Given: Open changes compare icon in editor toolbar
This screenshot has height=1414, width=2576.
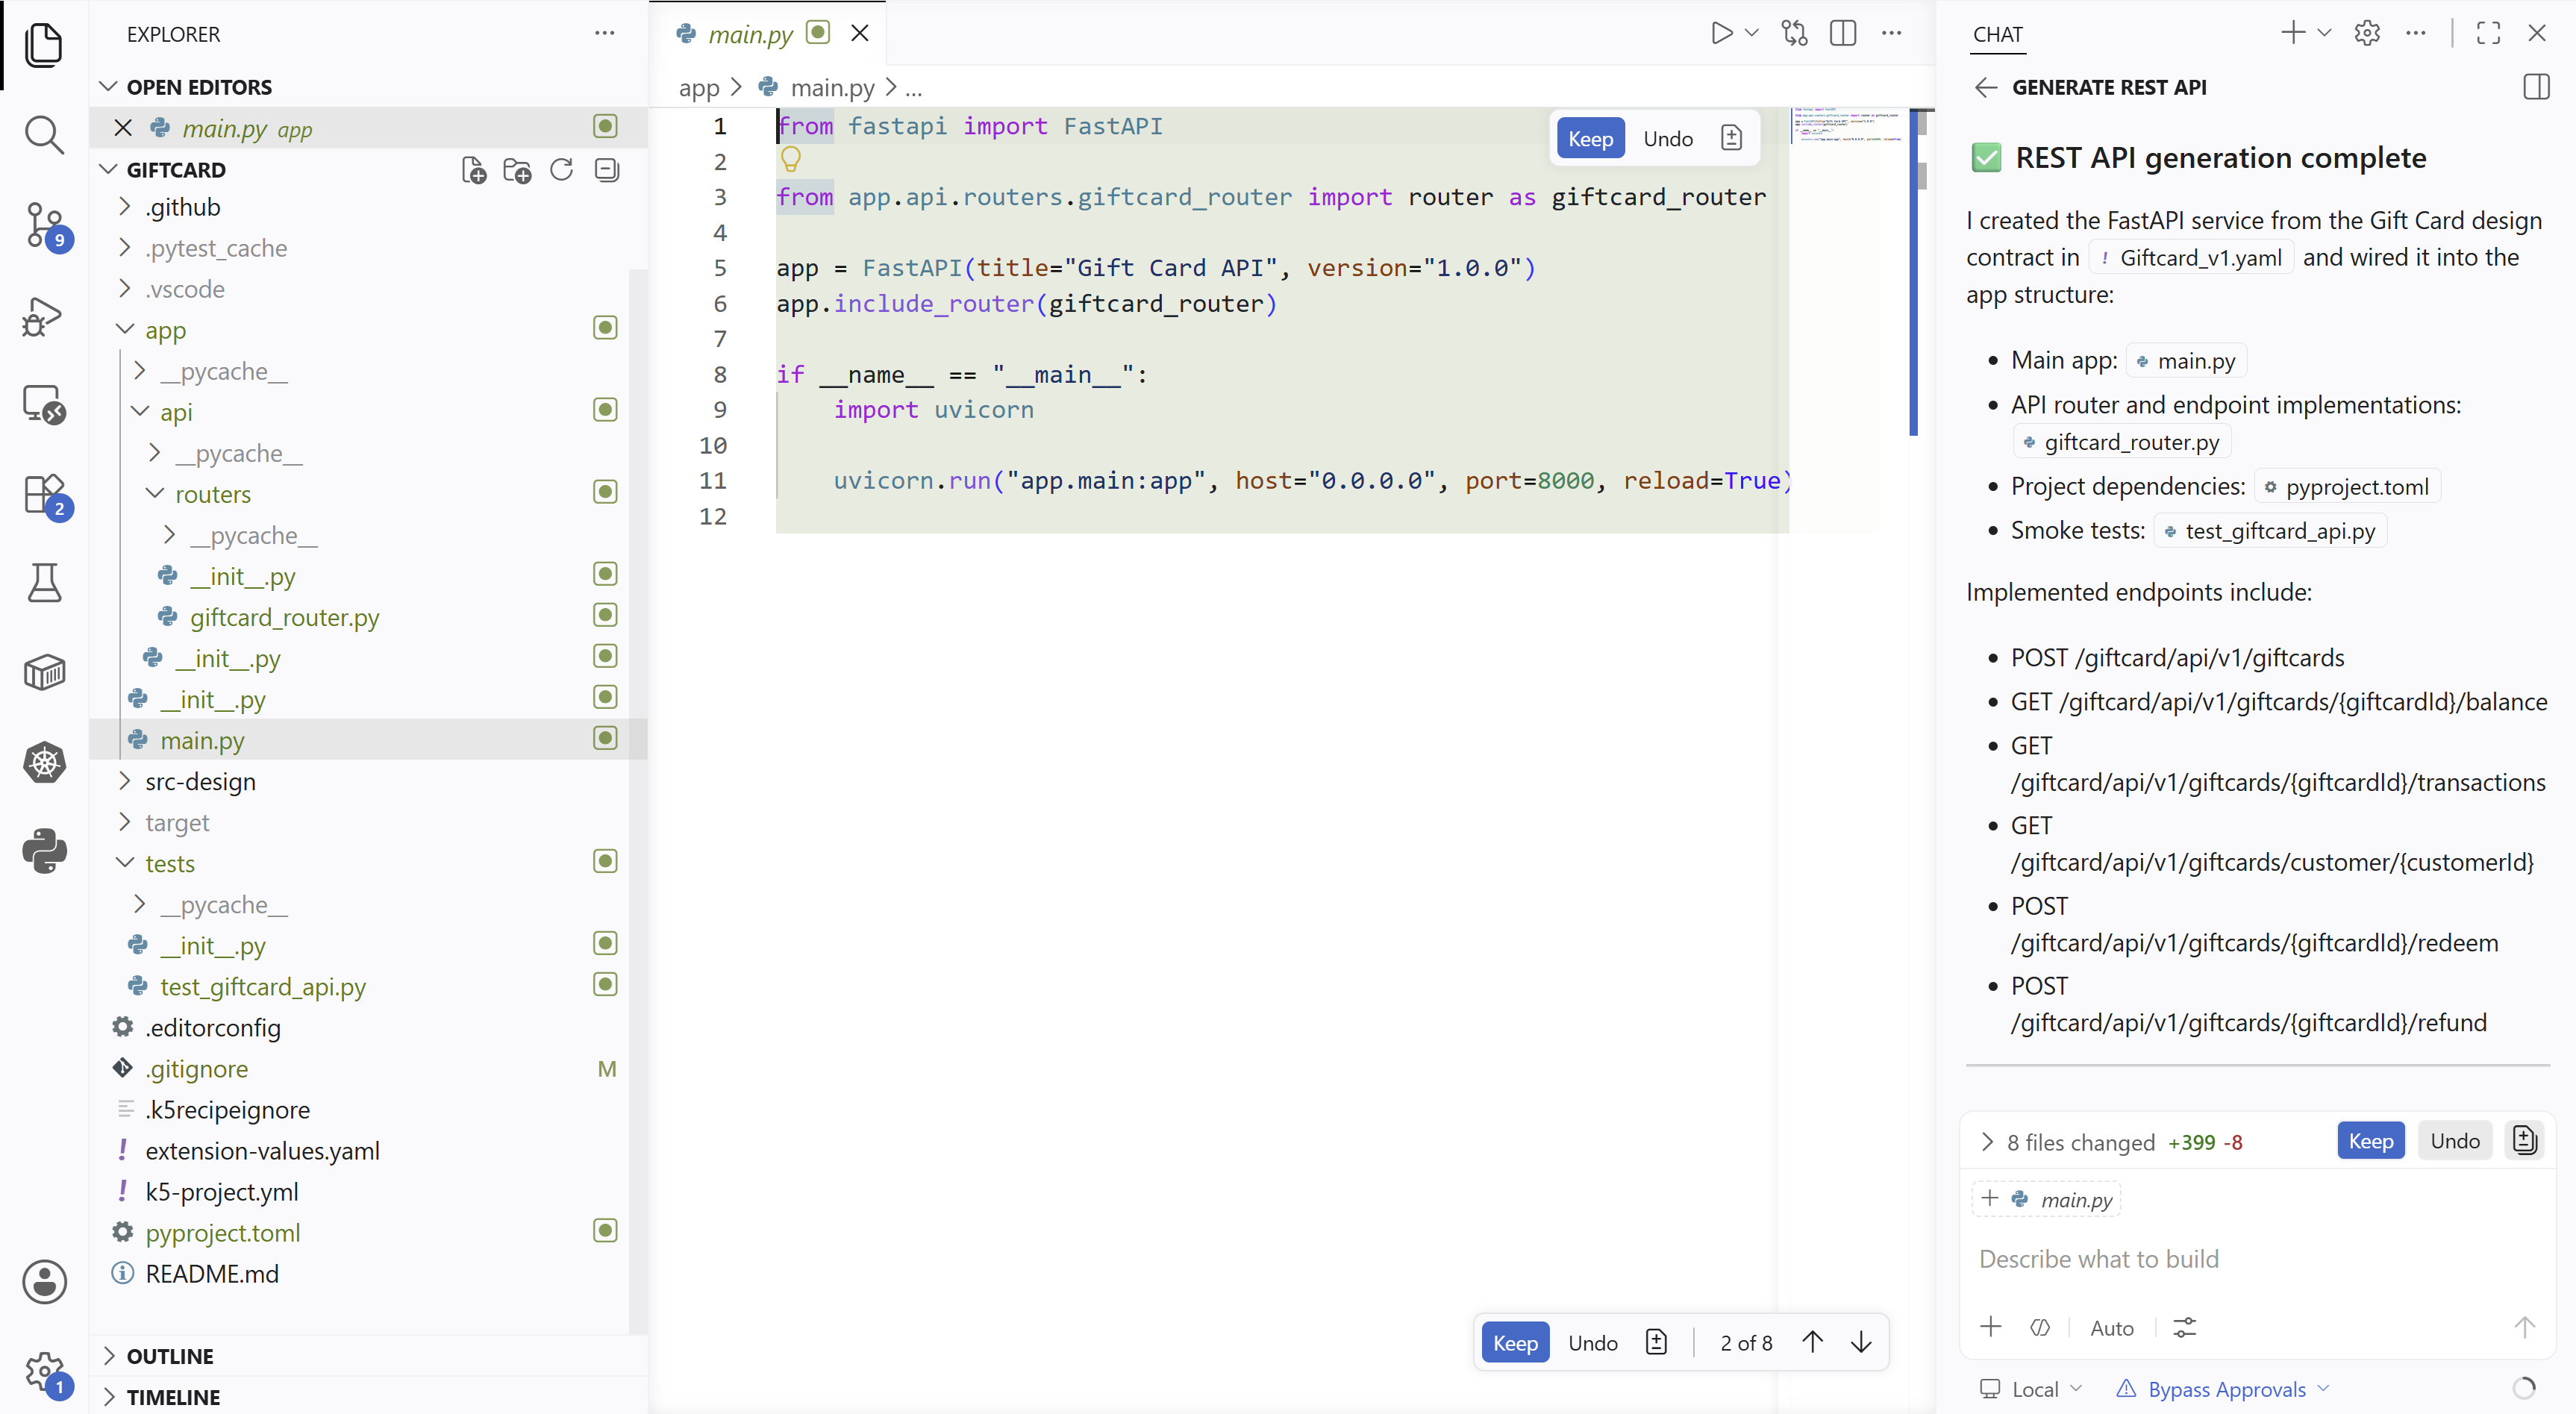Looking at the screenshot, I should [x=1795, y=33].
